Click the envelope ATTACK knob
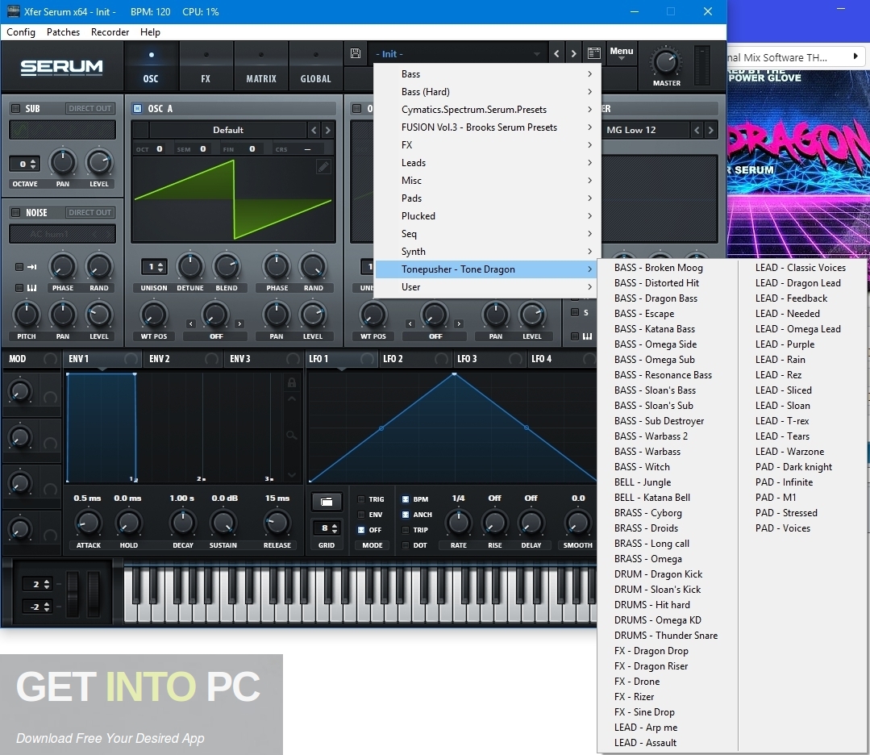The image size is (870, 755). click(x=88, y=523)
